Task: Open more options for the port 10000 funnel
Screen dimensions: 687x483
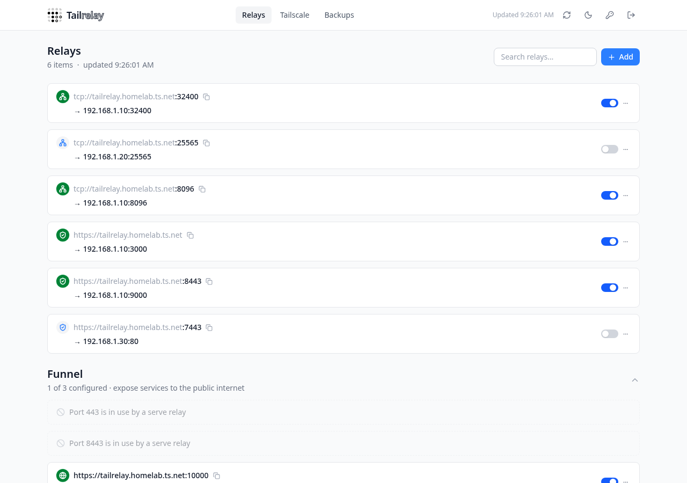Action: coord(626,481)
